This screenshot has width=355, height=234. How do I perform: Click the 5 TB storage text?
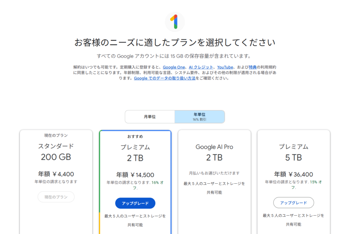click(293, 157)
